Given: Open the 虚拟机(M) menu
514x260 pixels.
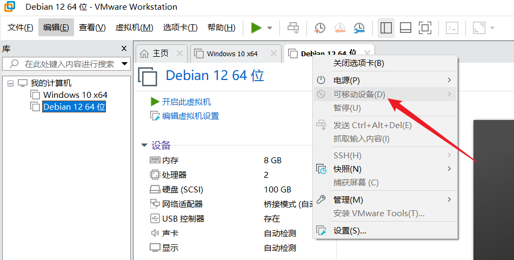Looking at the screenshot, I should pos(135,28).
